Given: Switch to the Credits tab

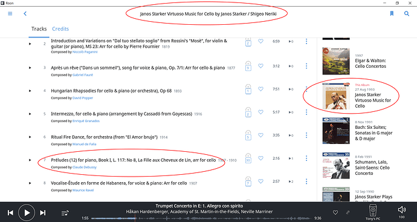Looking at the screenshot, I should coord(60,29).
